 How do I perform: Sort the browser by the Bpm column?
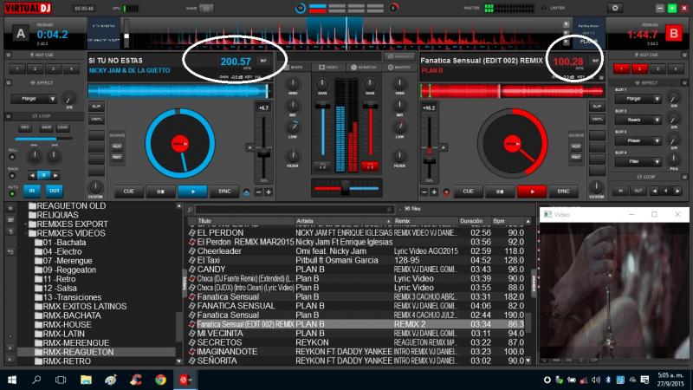point(508,221)
